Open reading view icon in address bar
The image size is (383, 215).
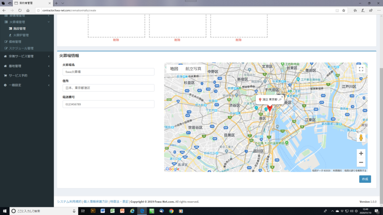[x=337, y=10]
